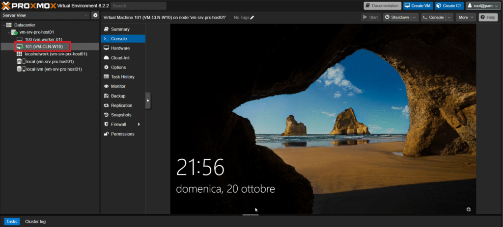The width and height of the screenshot is (503, 227).
Task: Click the network globe icon on lock screen
Action: point(468,209)
